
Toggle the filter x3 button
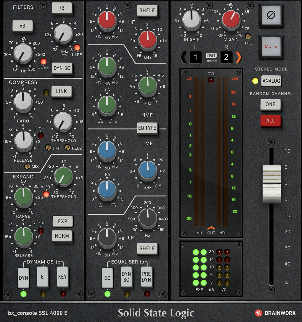[x=23, y=26]
